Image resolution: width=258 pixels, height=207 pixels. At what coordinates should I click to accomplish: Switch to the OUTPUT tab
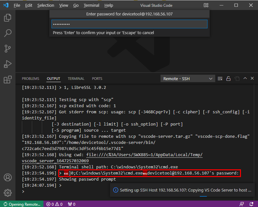(53, 79)
